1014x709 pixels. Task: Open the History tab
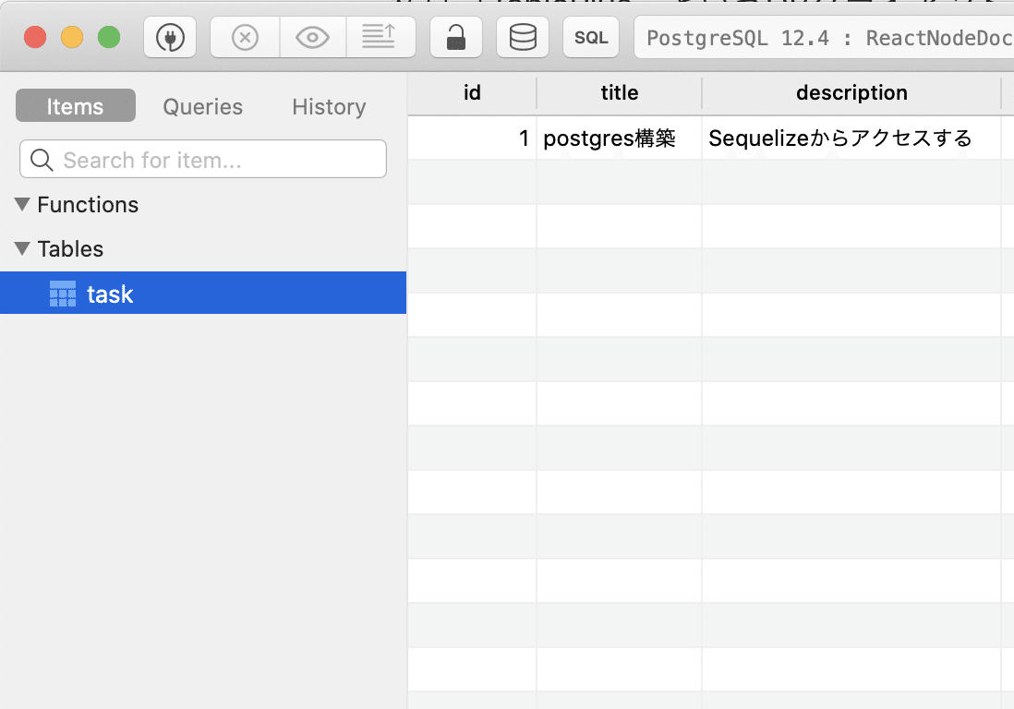point(329,106)
